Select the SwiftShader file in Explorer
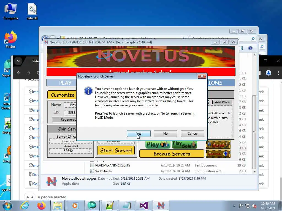The height and width of the screenshot is (211, 282). pyautogui.click(x=104, y=171)
